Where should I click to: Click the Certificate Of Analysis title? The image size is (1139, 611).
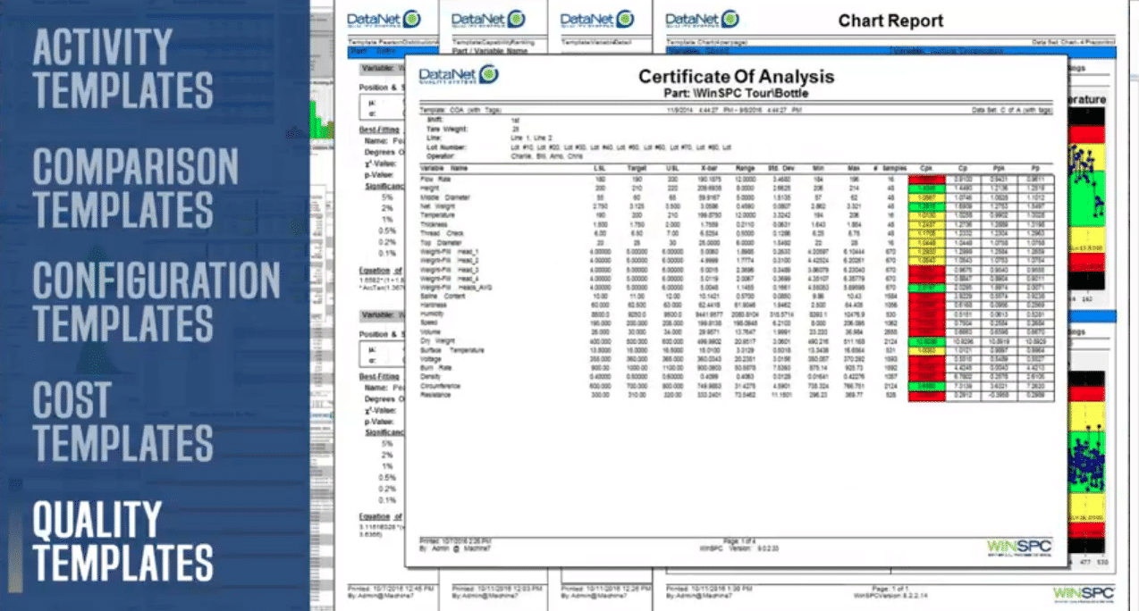point(735,76)
